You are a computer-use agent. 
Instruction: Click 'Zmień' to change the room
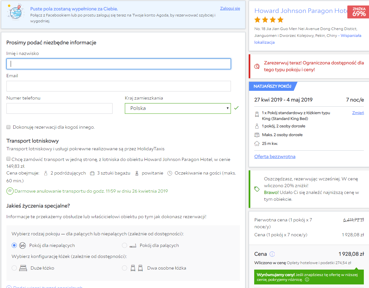358,113
